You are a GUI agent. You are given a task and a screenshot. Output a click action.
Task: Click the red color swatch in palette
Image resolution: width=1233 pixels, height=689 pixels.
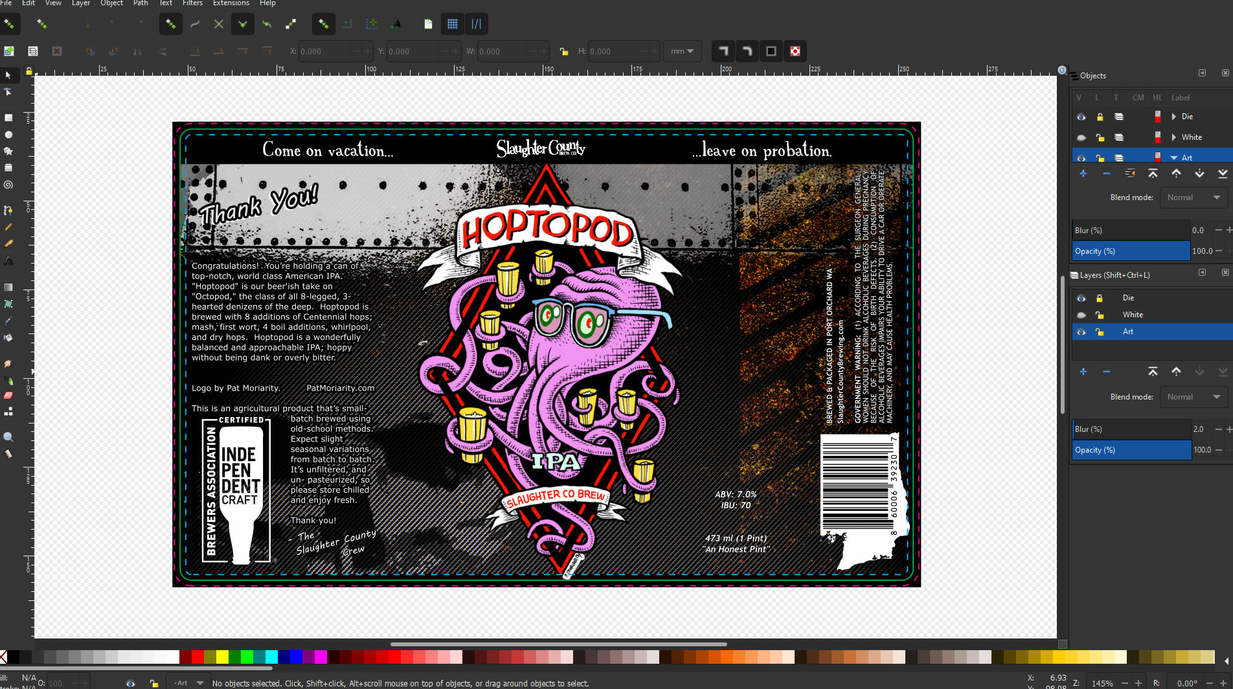198,657
